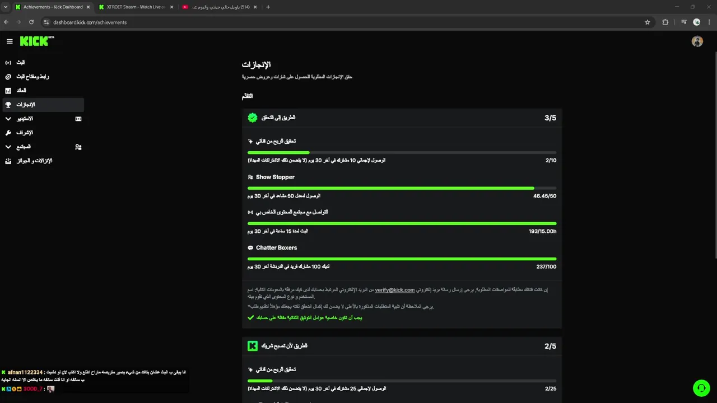717x403 pixels.
Task: Open the hamburger sidebar menu
Action: (x=10, y=41)
